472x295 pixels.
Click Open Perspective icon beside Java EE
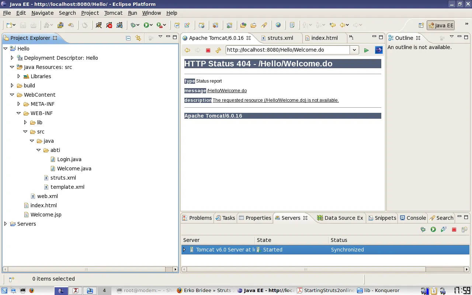click(421, 25)
